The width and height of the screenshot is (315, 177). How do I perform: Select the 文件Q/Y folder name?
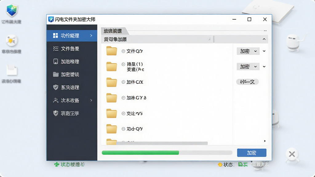(135, 51)
